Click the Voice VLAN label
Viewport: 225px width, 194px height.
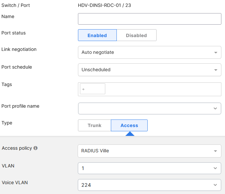point(15,183)
